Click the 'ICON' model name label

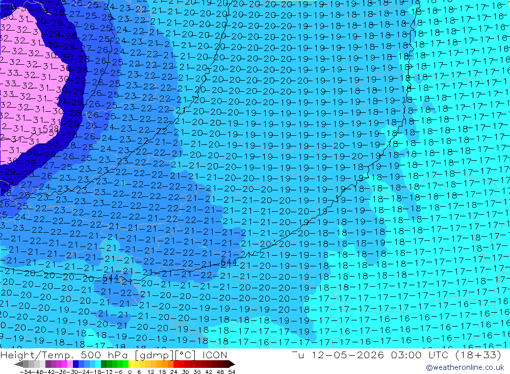tap(215, 355)
